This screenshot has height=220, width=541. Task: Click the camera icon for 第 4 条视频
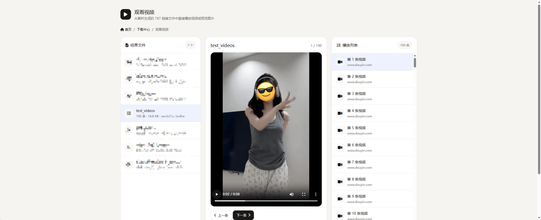(340, 113)
